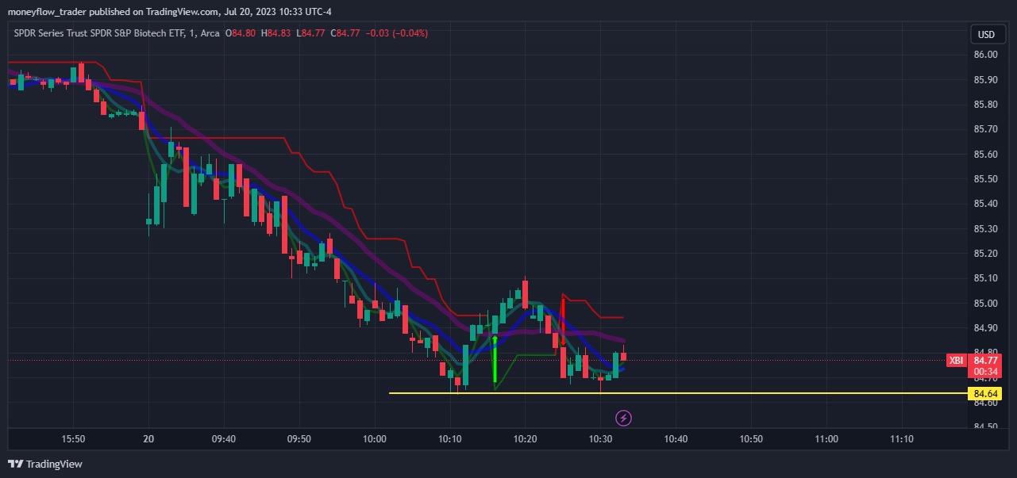Select the yellow horizontal support line
Image resolution: width=1017 pixels, height=478 pixels.
679,393
